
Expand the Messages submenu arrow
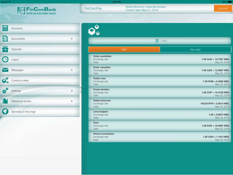(x=72, y=70)
